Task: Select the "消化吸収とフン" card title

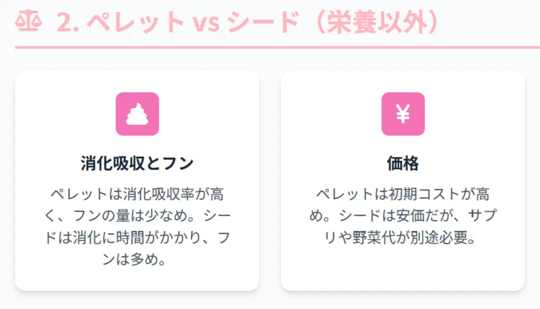Action: (137, 163)
